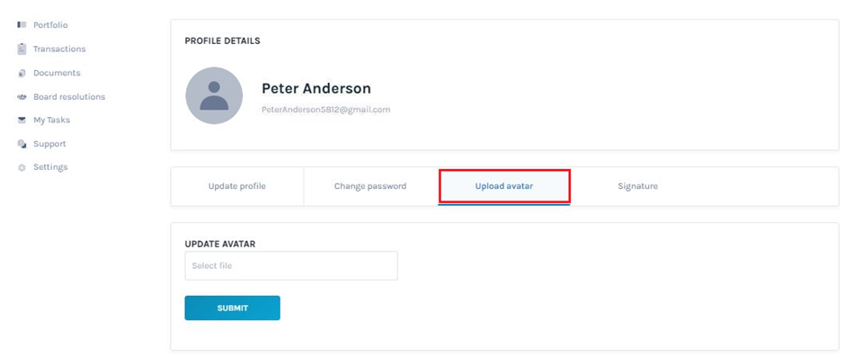
Task: Switch to the Update profile tab
Action: pyautogui.click(x=236, y=186)
